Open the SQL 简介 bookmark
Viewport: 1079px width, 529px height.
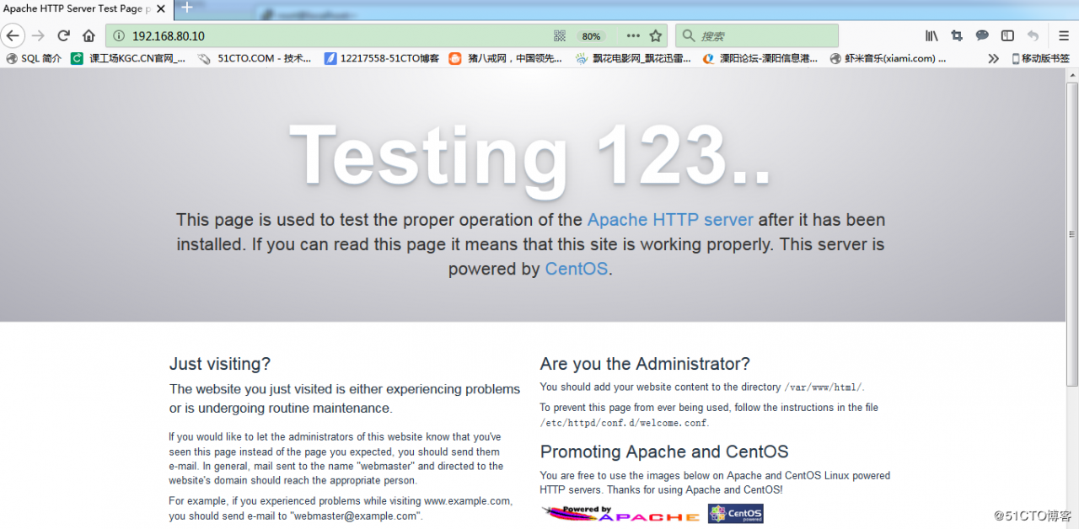34,58
